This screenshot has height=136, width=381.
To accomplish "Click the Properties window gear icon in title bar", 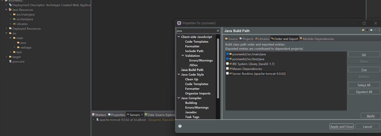I will point(179,23).
